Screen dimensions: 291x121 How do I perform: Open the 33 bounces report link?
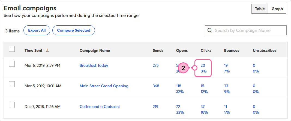point(226,86)
